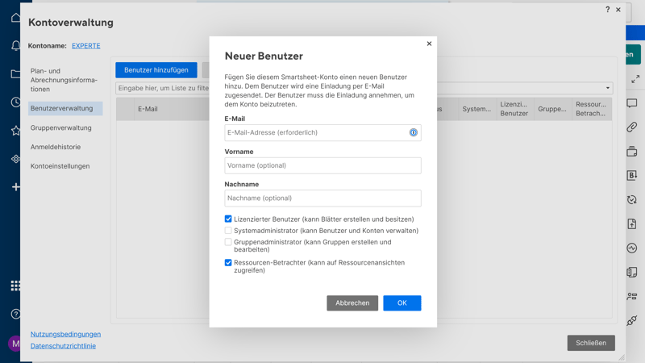Open notifications bell icon
This screenshot has width=645, height=363.
(x=15, y=46)
